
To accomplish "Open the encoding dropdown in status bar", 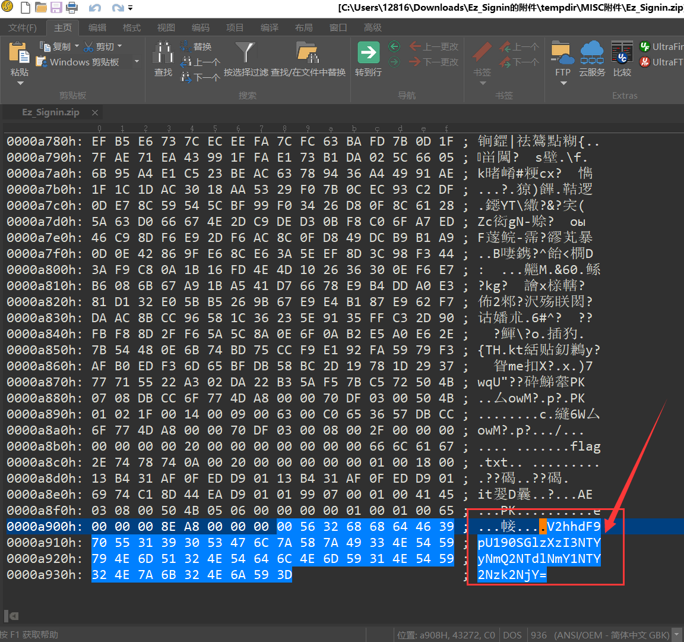I will (676, 635).
